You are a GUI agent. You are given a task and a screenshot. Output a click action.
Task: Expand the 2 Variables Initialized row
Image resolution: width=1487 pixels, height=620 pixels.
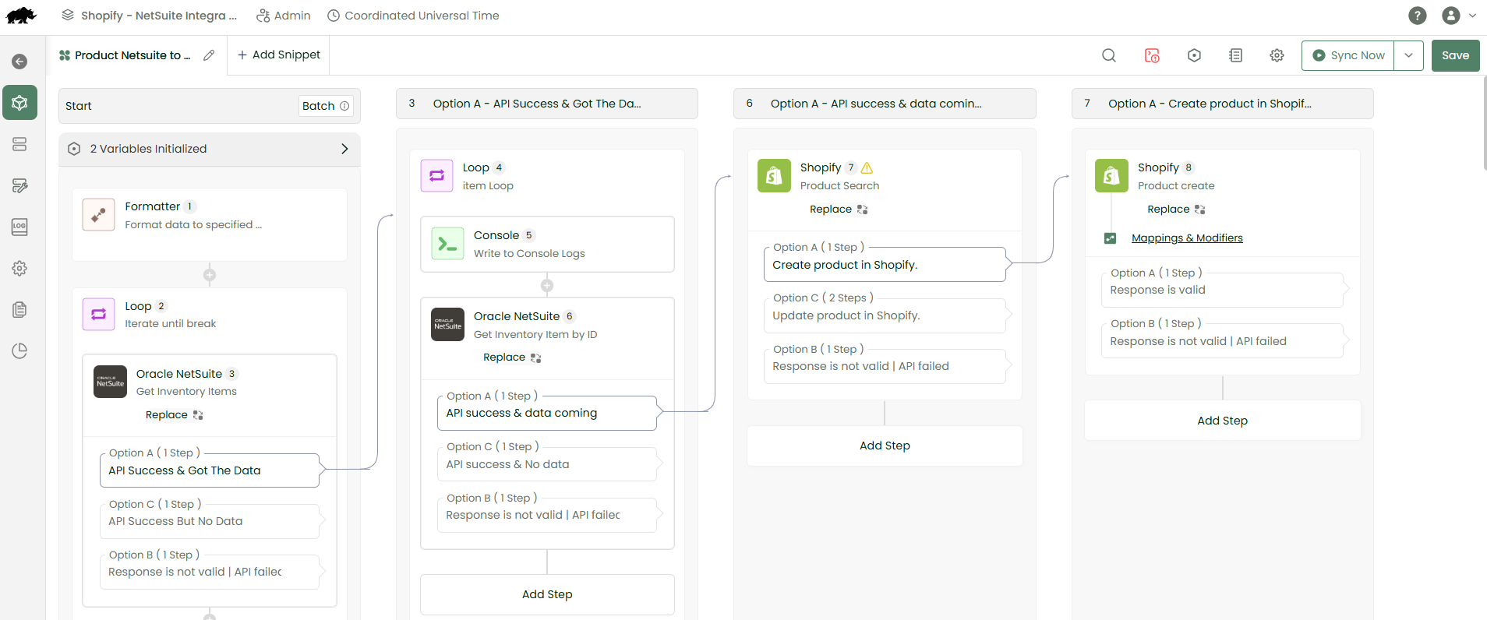pos(210,149)
